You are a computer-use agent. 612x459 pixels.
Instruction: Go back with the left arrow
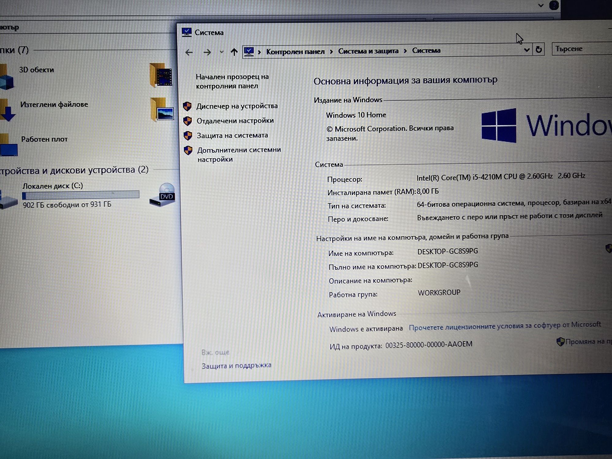[x=189, y=52]
